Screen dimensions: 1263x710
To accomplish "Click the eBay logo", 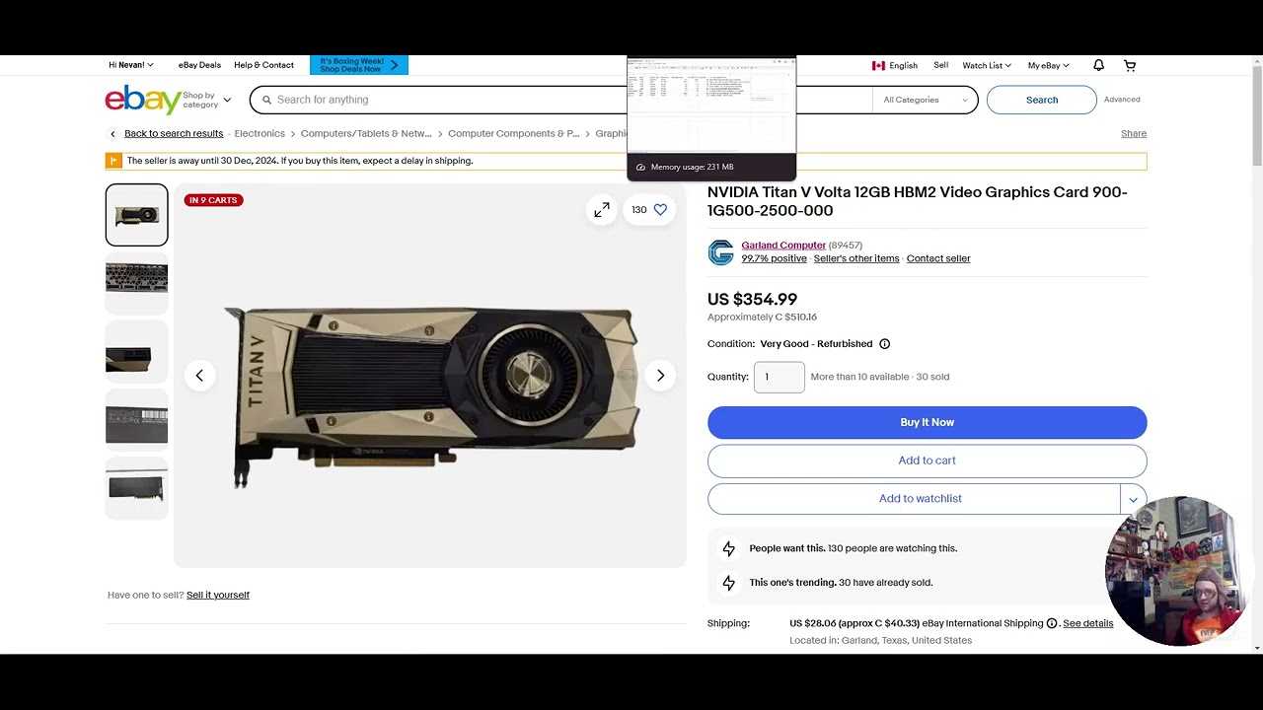I will coord(142,100).
